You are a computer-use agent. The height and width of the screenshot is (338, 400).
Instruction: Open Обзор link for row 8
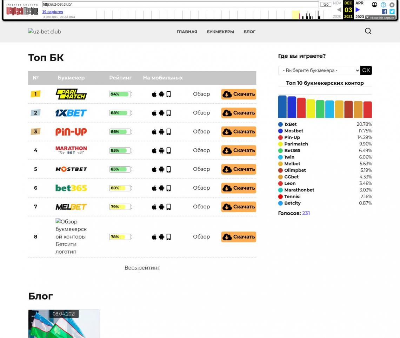[x=201, y=236]
